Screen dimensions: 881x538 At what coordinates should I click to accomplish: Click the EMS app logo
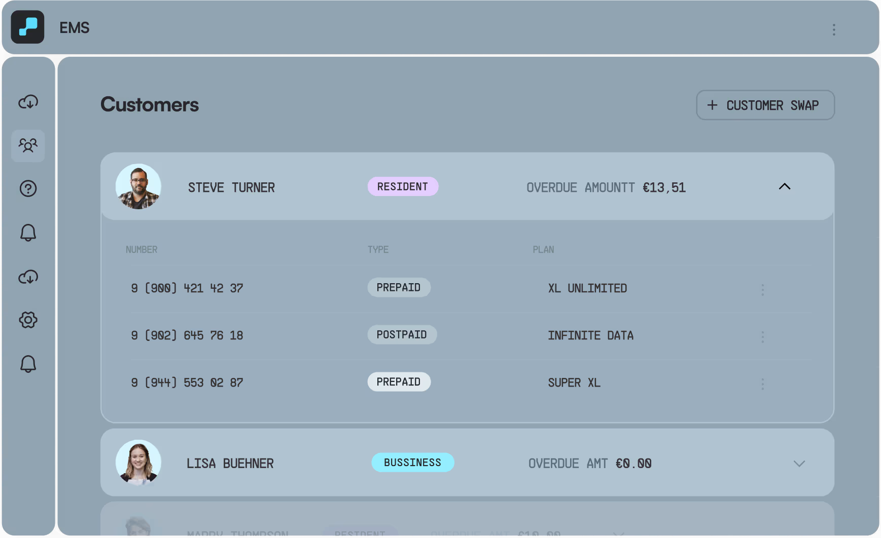point(27,27)
